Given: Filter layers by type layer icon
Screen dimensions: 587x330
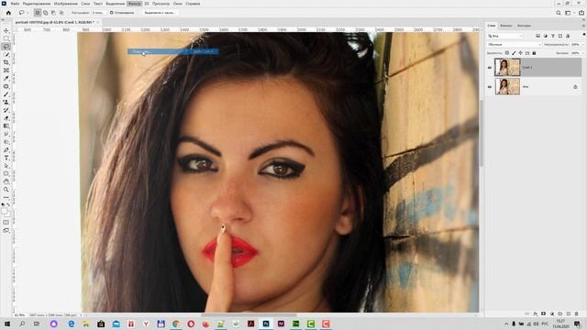Looking at the screenshot, I should coord(553,36).
